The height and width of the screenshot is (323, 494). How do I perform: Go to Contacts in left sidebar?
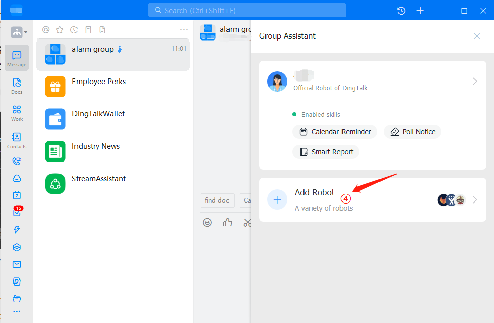pos(17,140)
